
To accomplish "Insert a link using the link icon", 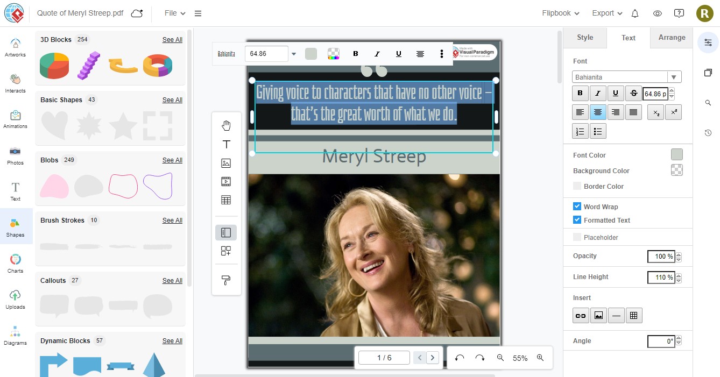I will [x=581, y=316].
